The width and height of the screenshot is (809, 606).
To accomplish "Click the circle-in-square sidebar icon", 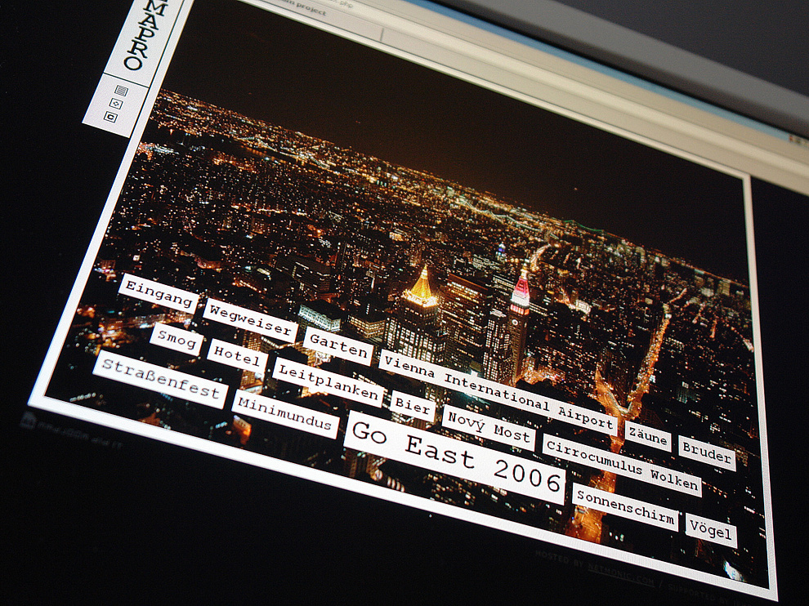I will click(116, 104).
